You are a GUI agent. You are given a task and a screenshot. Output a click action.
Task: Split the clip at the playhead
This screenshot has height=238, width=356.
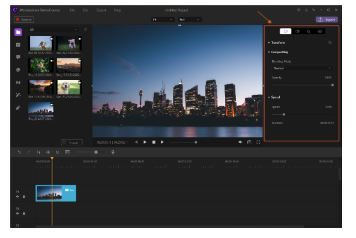tap(48, 152)
